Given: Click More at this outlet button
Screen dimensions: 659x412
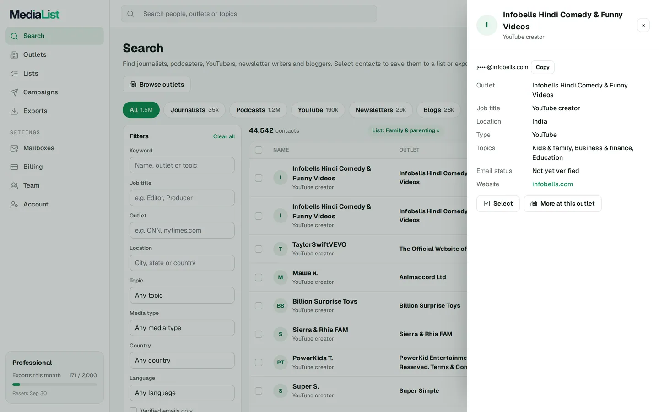Looking at the screenshot, I should 562,204.
